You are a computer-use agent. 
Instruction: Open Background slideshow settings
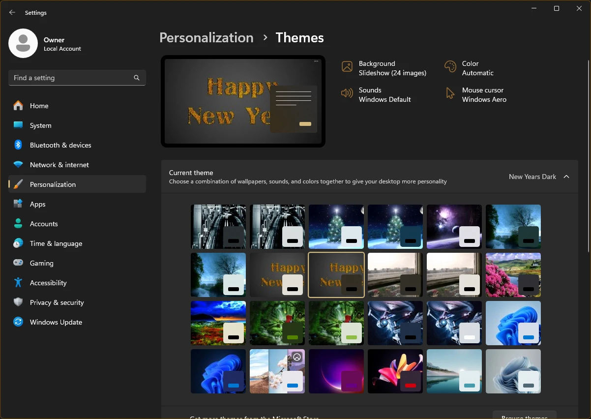pyautogui.click(x=384, y=68)
